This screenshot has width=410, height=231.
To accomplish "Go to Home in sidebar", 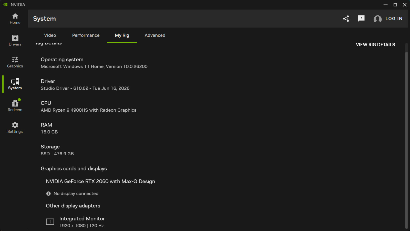I will click(15, 19).
